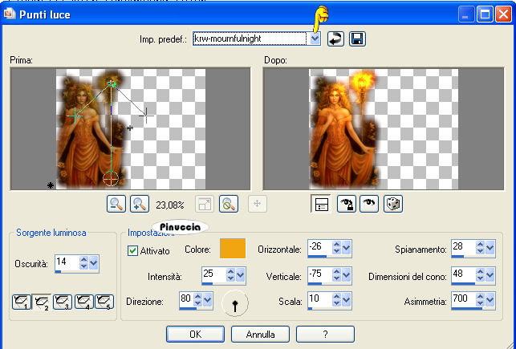Toggle the show/hide previews icon
This screenshot has height=349, width=516.
(x=321, y=204)
